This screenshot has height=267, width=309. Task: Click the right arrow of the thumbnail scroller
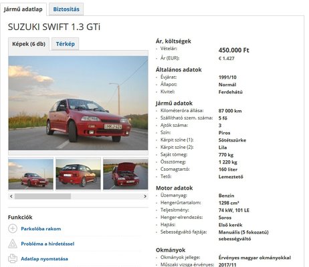tap(145, 196)
